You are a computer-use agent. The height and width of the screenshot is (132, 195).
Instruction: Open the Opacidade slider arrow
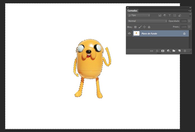[189, 21]
